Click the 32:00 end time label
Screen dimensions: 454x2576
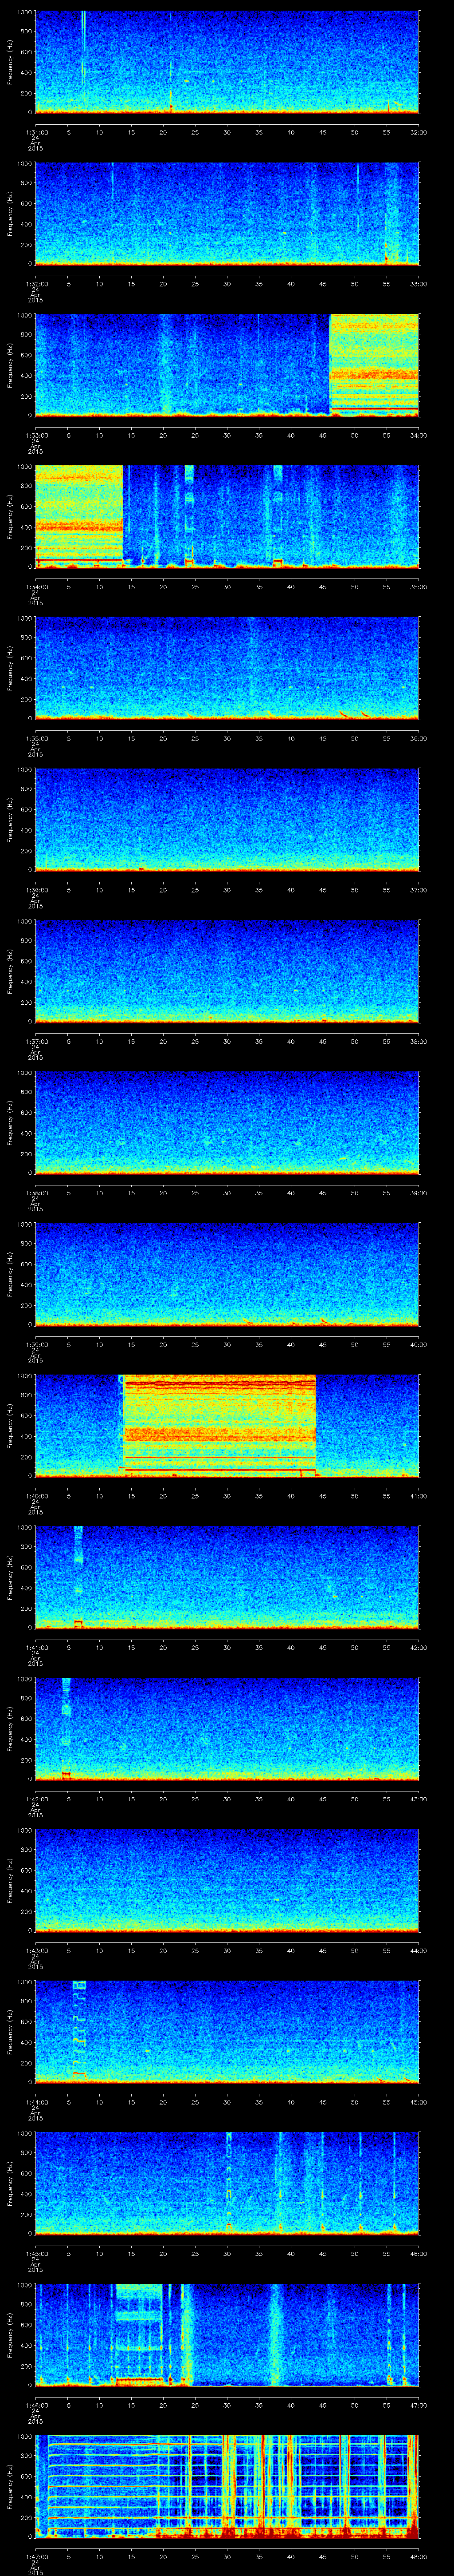tap(418, 132)
